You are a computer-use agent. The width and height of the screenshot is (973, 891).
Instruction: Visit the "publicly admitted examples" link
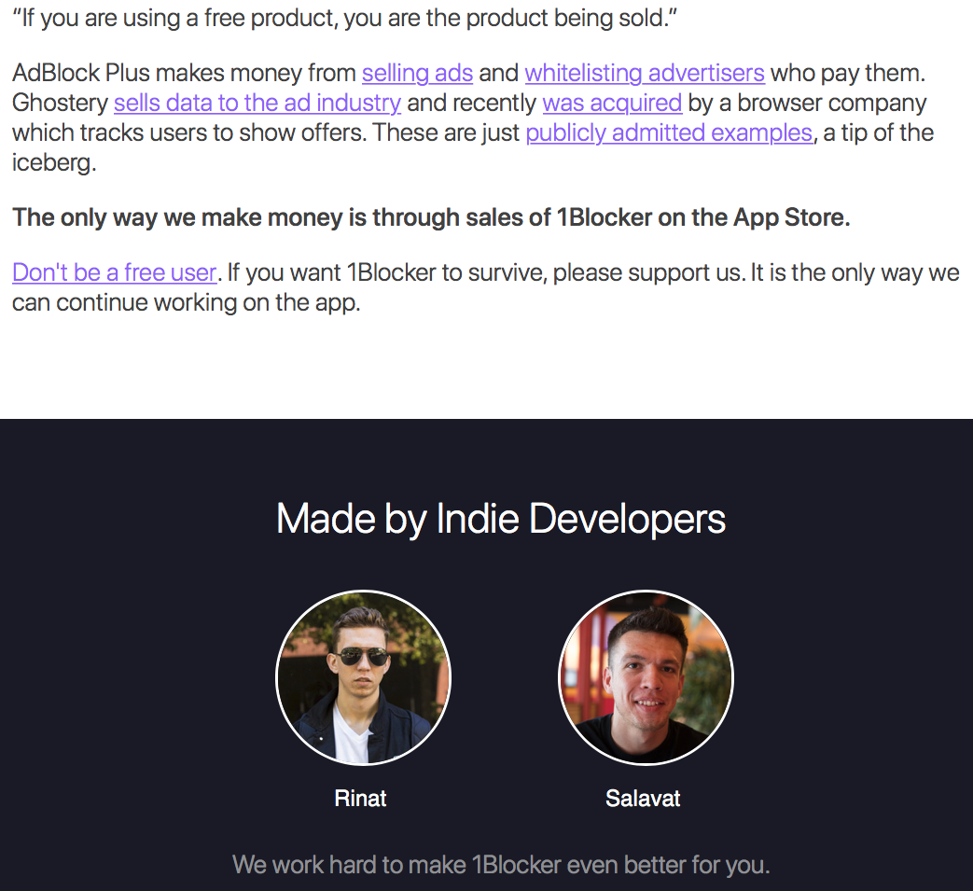669,132
